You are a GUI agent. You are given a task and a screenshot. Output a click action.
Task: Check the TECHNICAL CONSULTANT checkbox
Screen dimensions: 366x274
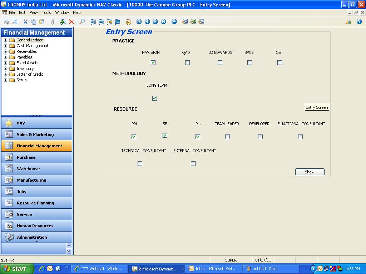point(140,163)
